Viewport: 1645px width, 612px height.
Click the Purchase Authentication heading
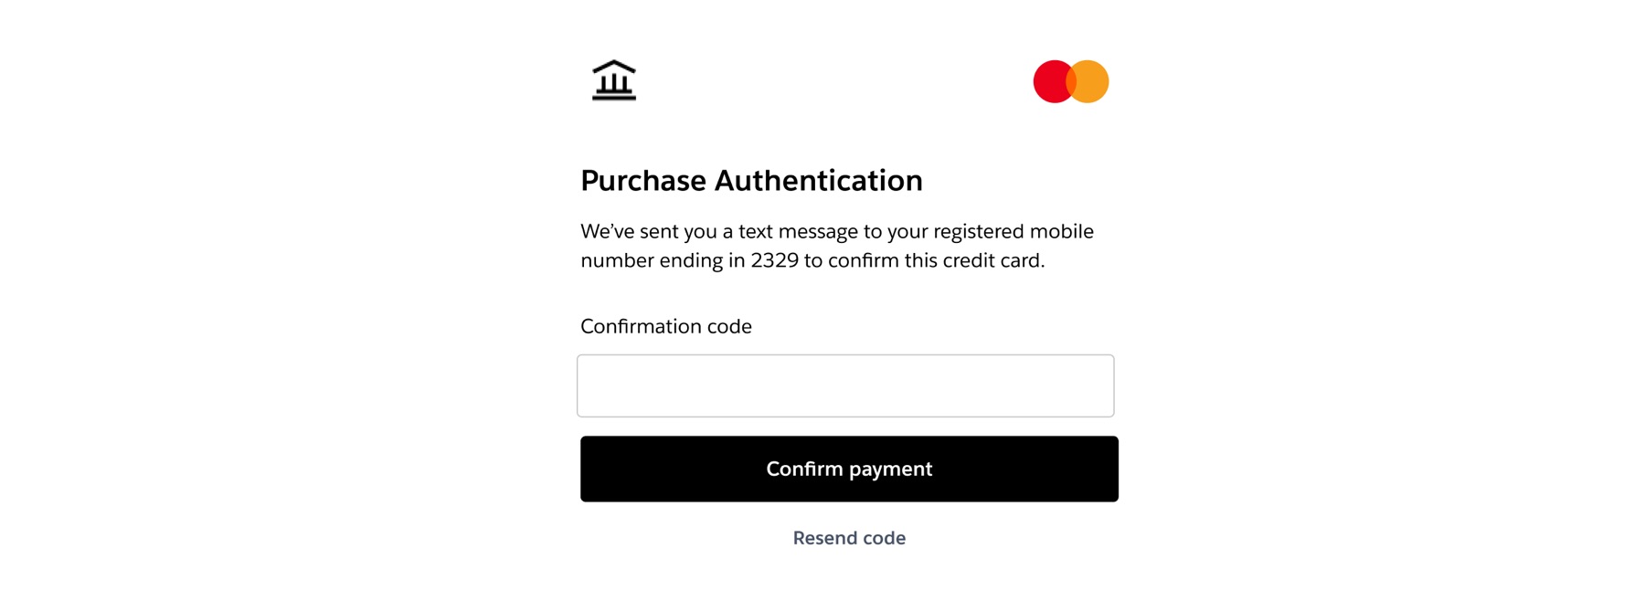point(751,180)
